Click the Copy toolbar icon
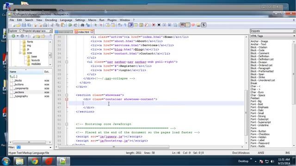 pos(57,25)
